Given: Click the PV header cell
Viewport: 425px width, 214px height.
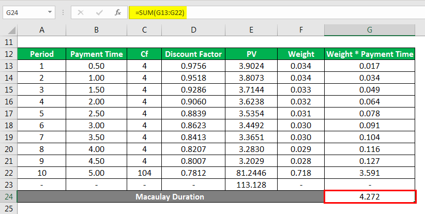Looking at the screenshot, I should [251, 54].
